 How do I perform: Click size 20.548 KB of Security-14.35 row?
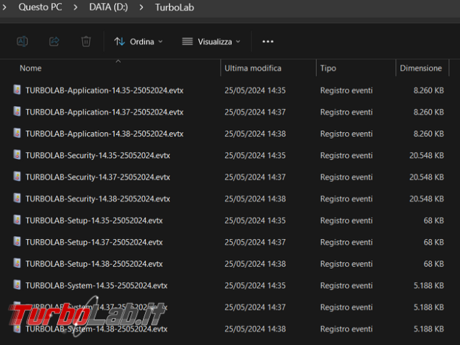(x=427, y=156)
